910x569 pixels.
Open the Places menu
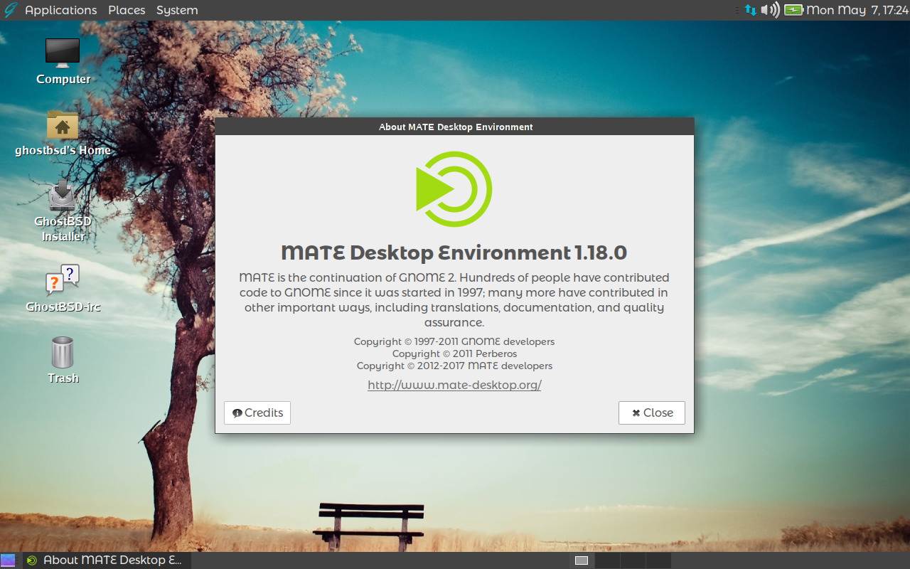tap(127, 10)
